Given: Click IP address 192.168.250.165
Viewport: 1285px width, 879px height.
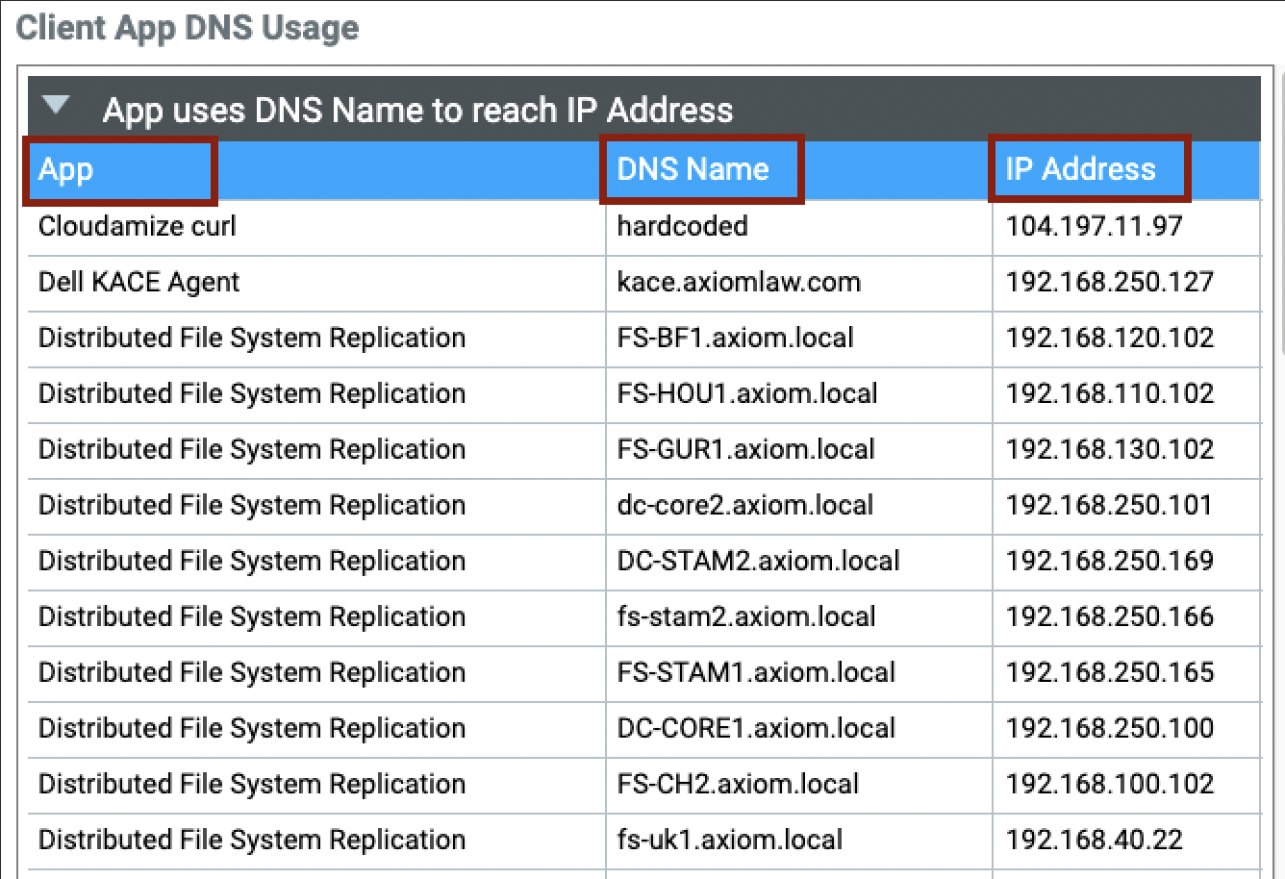Looking at the screenshot, I should pos(1110,673).
